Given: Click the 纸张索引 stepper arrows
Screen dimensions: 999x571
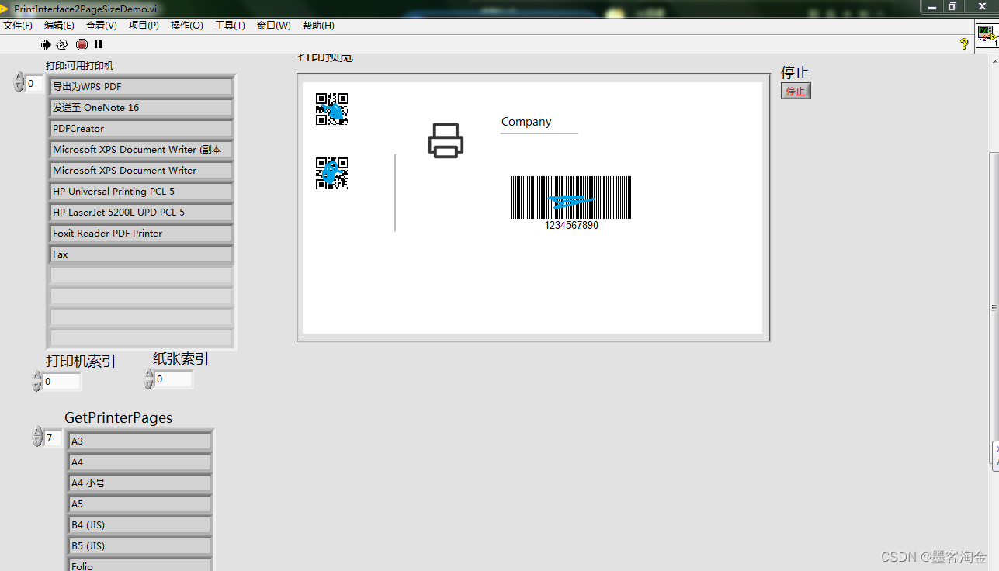Looking at the screenshot, I should 149,379.
